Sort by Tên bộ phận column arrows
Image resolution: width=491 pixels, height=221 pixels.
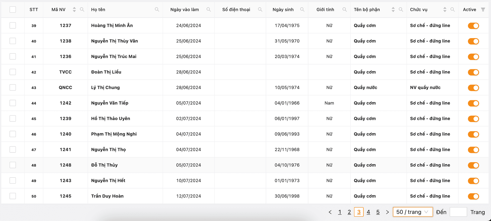coord(393,9)
